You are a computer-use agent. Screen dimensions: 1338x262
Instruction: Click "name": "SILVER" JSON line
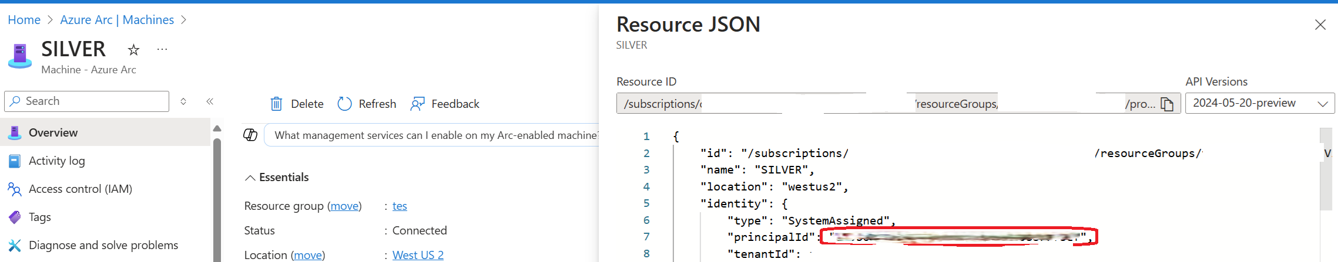pos(757,170)
